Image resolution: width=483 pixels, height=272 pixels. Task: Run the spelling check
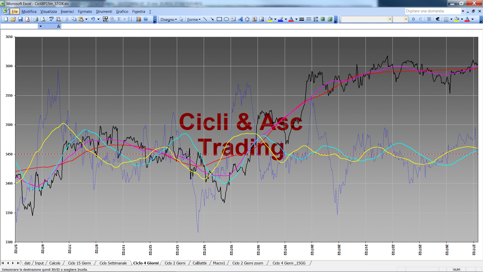coord(51,19)
